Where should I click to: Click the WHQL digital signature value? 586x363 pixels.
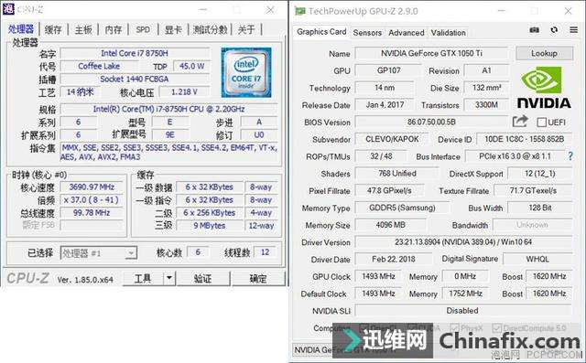coord(537,259)
